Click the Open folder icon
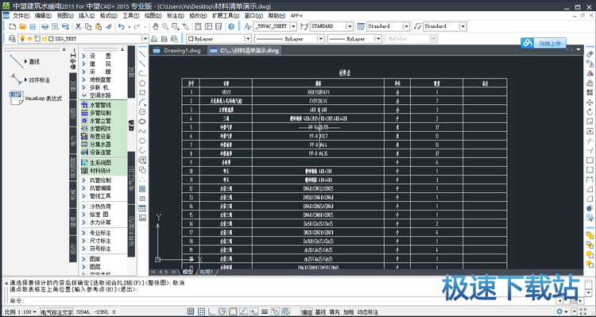The height and width of the screenshot is (317, 596). (22, 26)
